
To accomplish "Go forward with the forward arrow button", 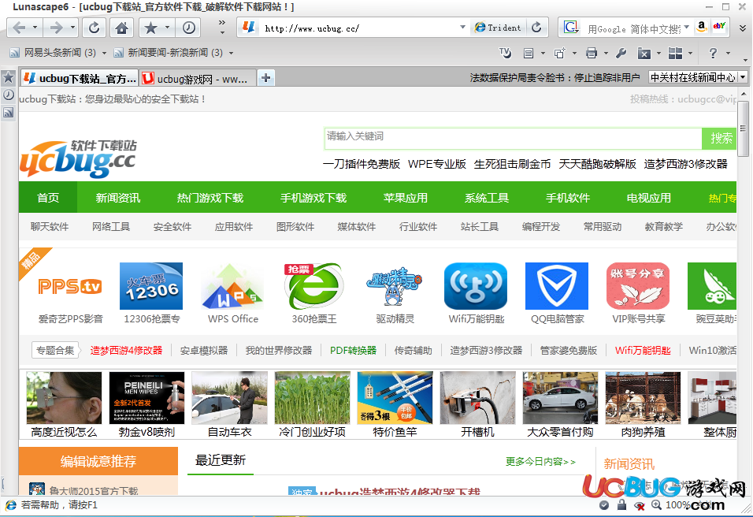I will 56,28.
